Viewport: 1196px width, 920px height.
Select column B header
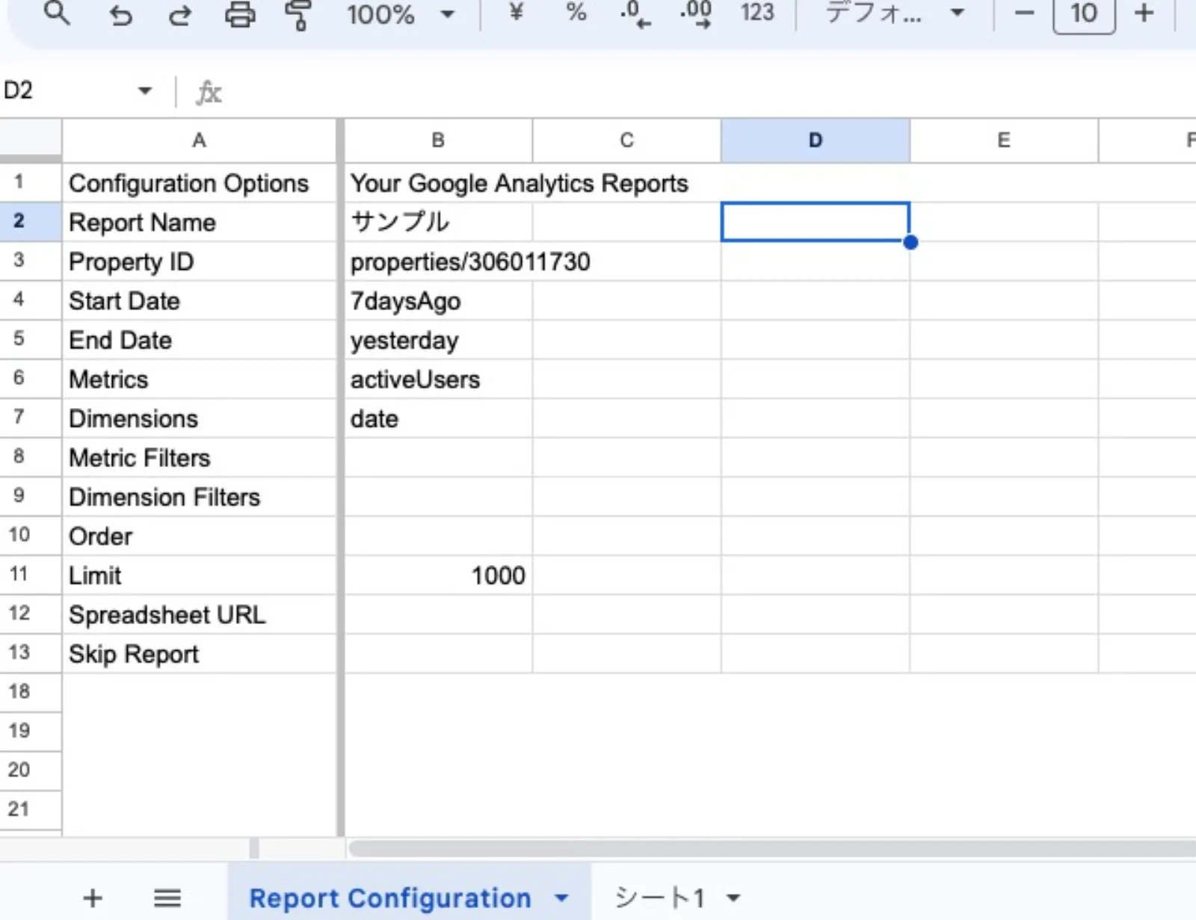tap(438, 140)
